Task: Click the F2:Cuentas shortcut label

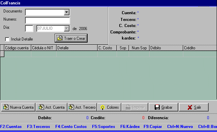Action: [x=11, y=127]
